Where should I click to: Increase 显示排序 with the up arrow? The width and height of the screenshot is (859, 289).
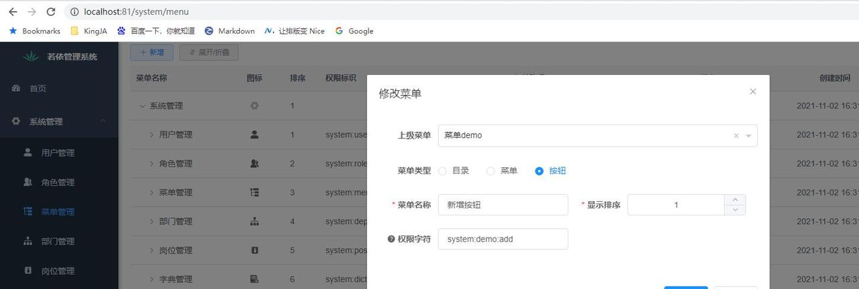[735, 199]
